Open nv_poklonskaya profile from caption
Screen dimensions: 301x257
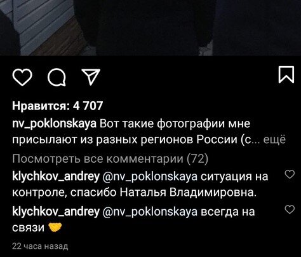[x=55, y=124]
